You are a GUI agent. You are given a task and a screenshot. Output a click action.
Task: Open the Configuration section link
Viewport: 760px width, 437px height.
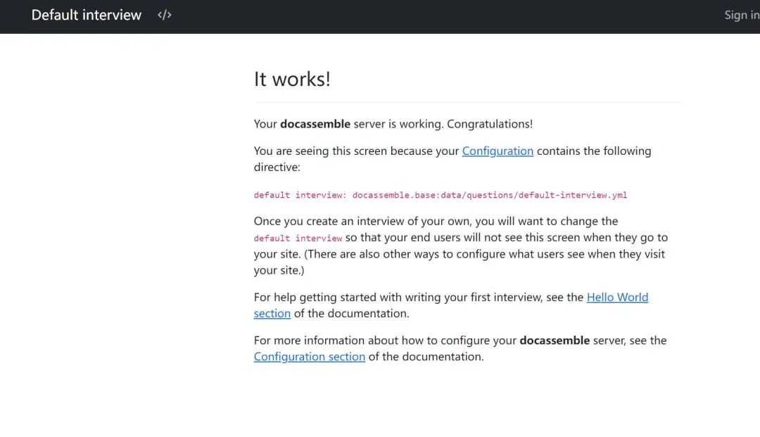(x=310, y=357)
